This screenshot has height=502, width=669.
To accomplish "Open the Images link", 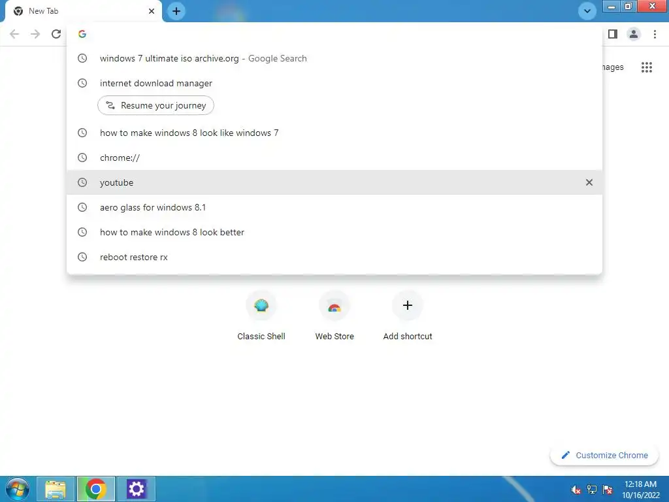I will (613, 67).
